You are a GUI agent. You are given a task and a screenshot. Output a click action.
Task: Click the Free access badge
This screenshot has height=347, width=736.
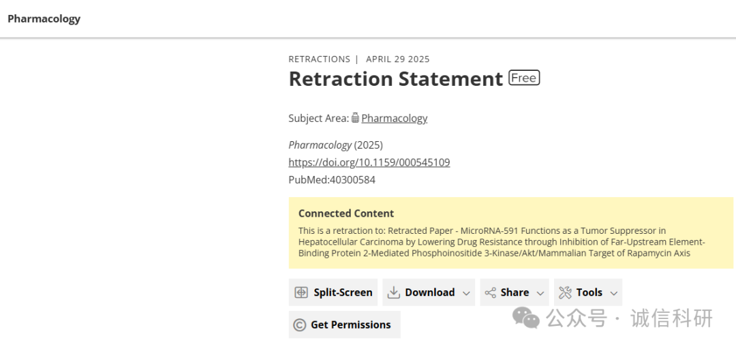524,78
